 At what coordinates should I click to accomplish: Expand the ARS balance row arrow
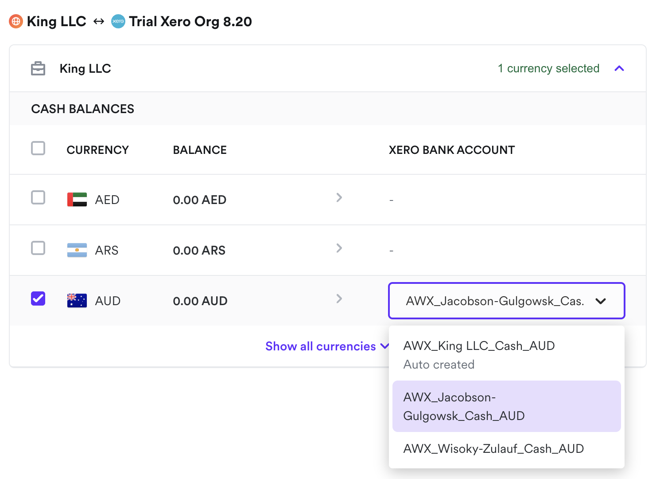[339, 248]
